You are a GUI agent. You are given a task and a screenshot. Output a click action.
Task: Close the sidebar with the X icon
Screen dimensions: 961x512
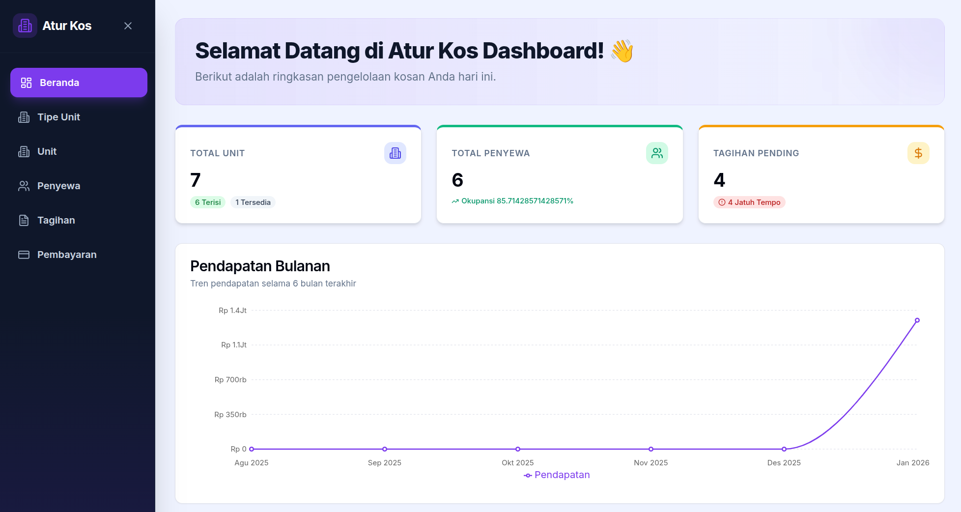pos(128,26)
